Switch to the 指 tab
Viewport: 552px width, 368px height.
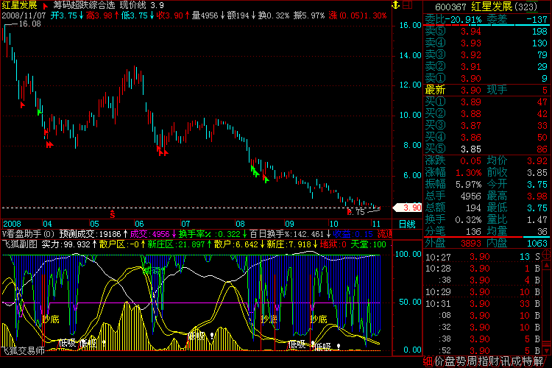483,361
